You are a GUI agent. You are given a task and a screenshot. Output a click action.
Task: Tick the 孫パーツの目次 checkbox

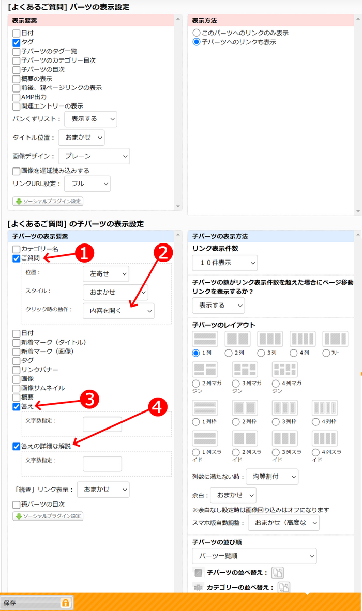[x=17, y=504]
